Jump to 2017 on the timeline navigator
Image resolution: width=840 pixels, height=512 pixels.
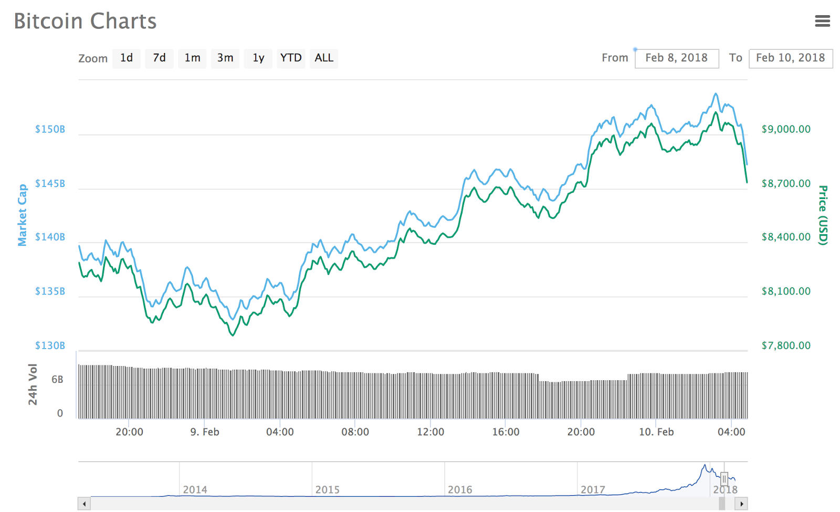coord(592,489)
